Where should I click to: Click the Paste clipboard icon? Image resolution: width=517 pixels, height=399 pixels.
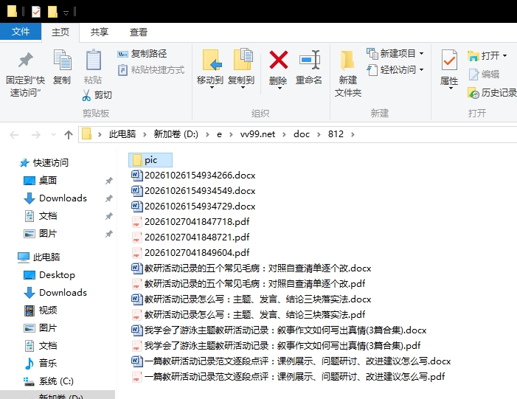coord(93,60)
